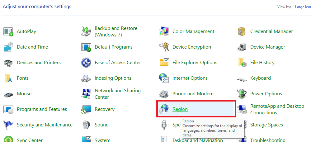
Task: Open the Credential Manager safe icon
Action: click(x=242, y=31)
